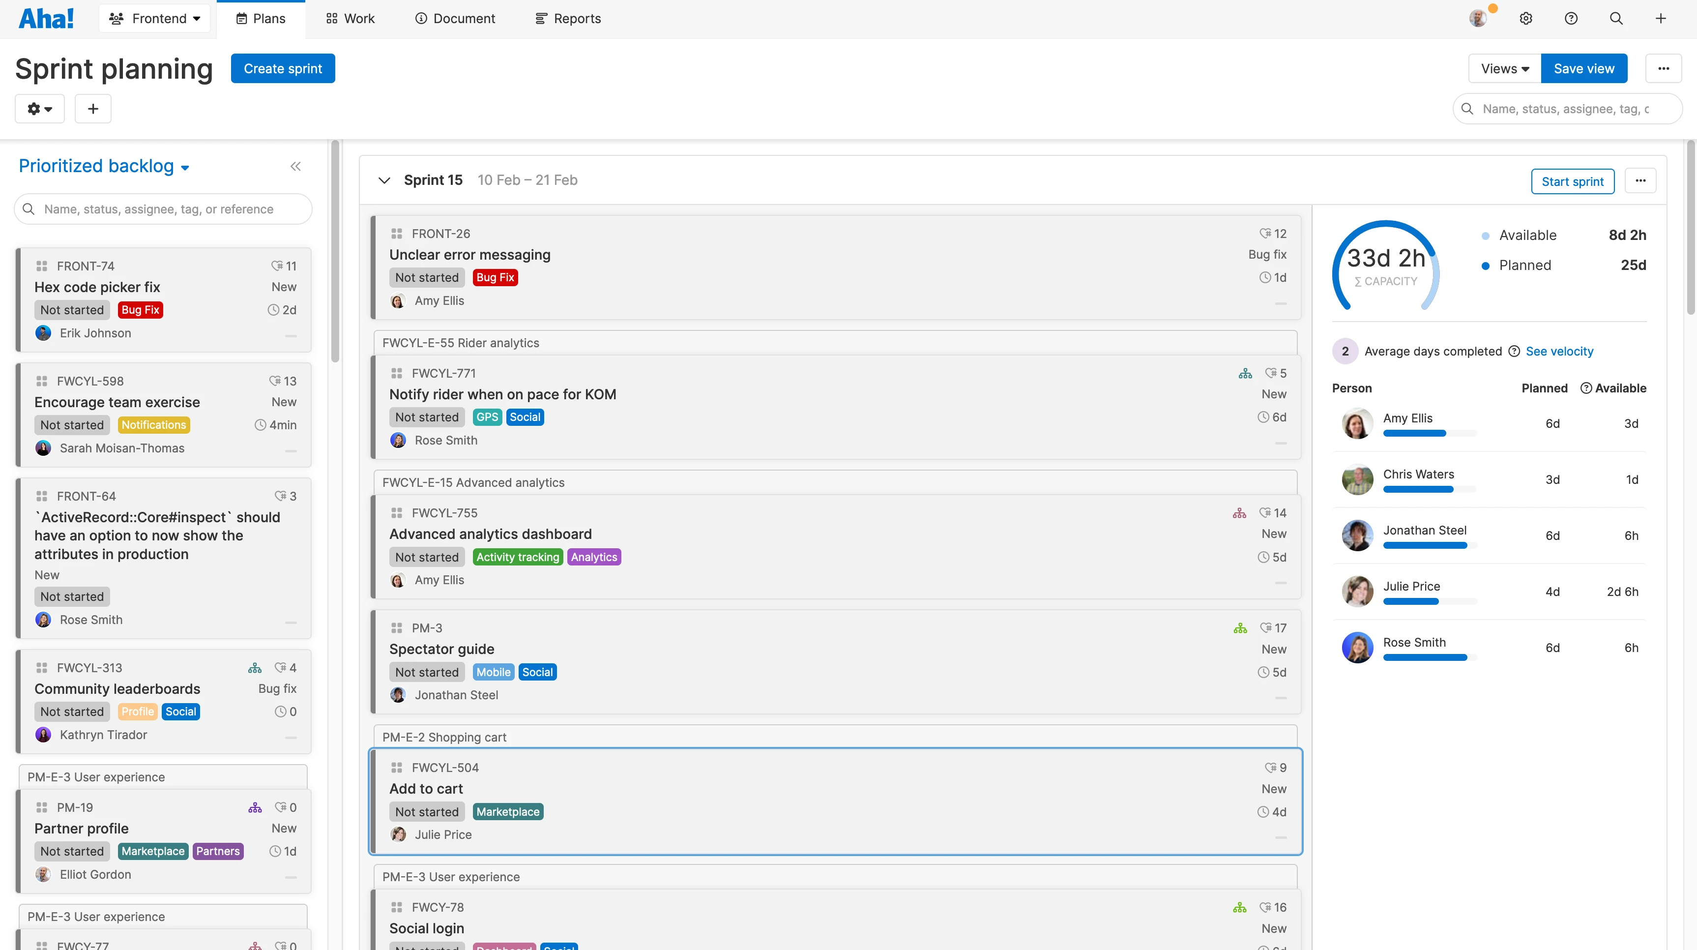Screen dimensions: 1697x950
Task: Open the Reports tab
Action: click(567, 18)
